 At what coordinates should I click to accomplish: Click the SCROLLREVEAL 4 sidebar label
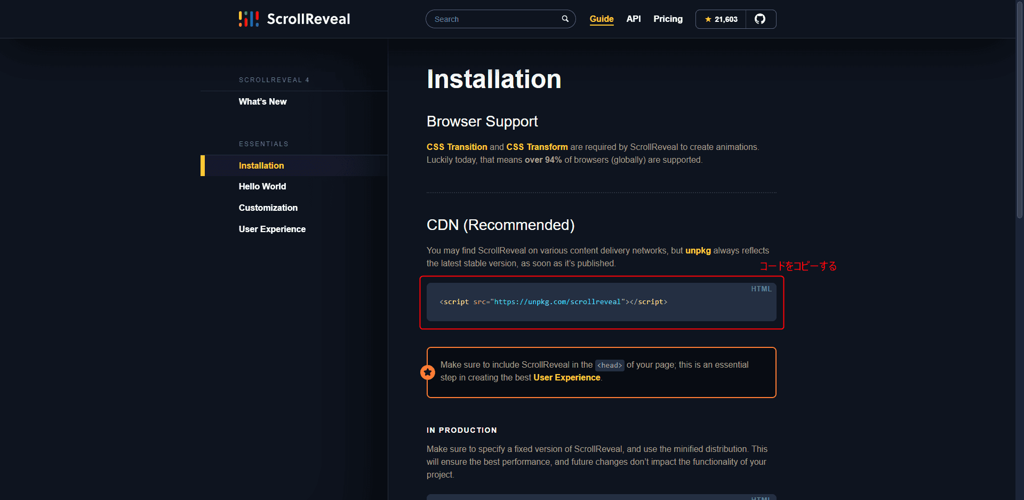274,80
